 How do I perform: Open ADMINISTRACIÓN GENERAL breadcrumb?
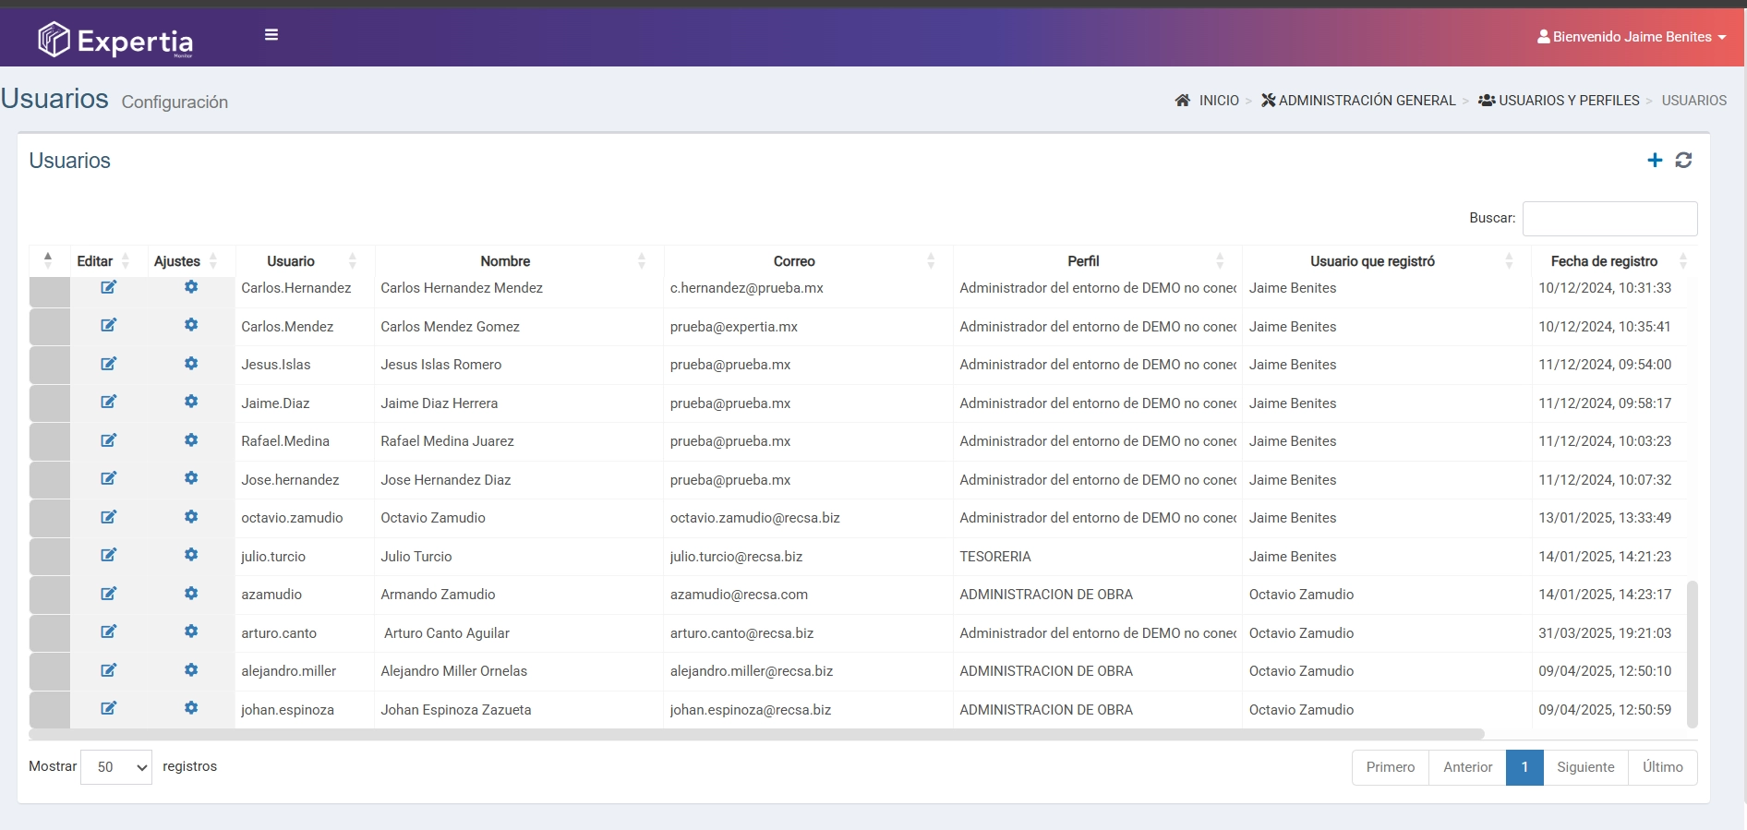(1358, 101)
